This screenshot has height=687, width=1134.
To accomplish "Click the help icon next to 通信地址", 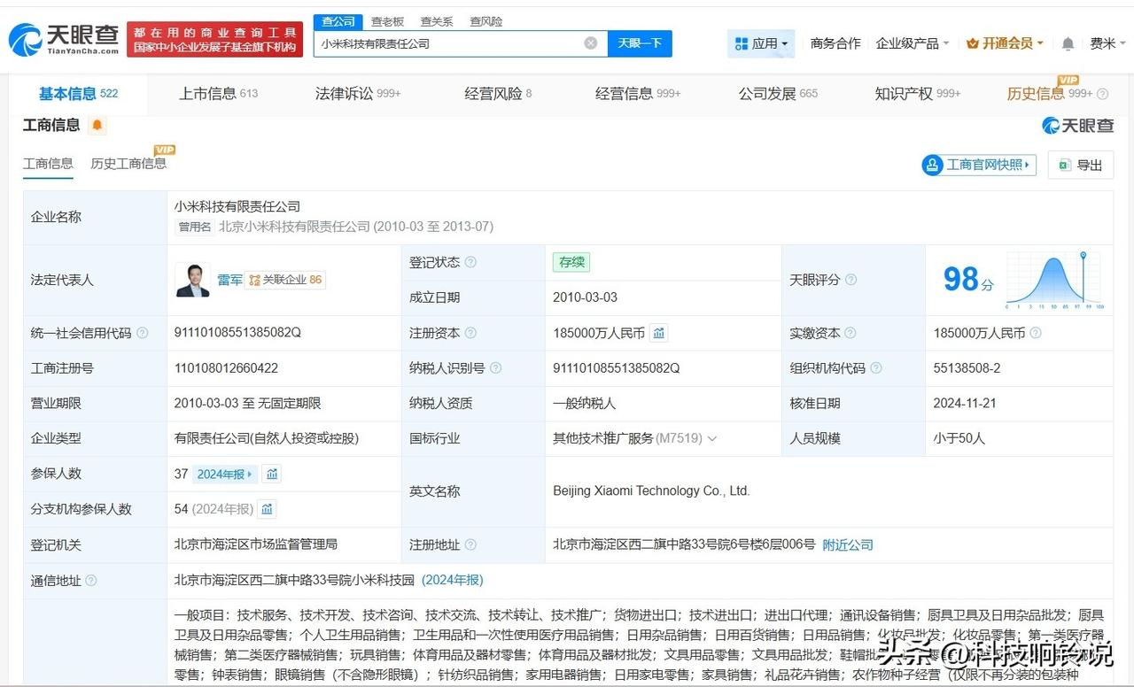I will coord(90,581).
